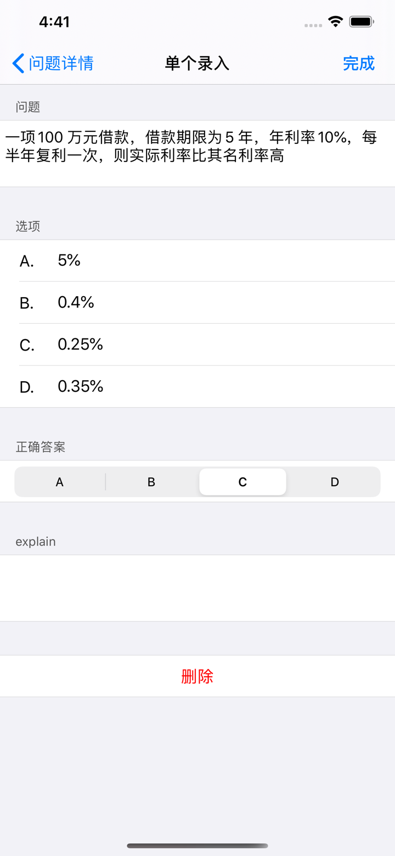The height and width of the screenshot is (856, 395).
Task: Tap 完成 to finish editing
Action: pyautogui.click(x=359, y=64)
